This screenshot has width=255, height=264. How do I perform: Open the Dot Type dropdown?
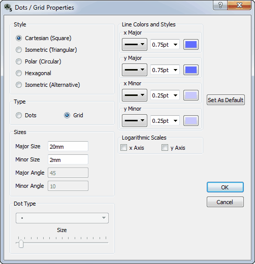[62, 218]
